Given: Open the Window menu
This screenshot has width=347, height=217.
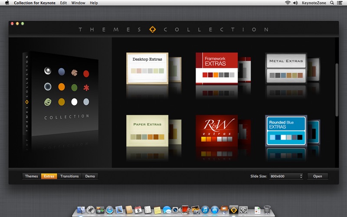Looking at the screenshot, I should 78,3.
